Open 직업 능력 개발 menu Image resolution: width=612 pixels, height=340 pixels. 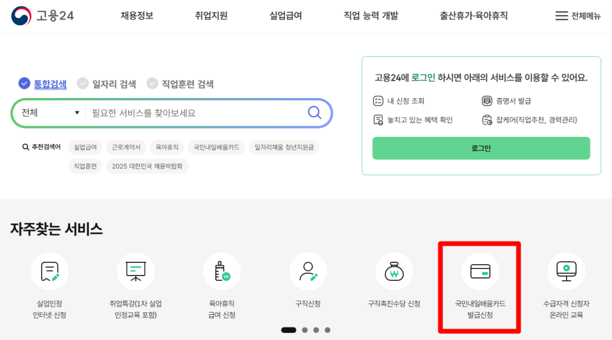tap(371, 16)
